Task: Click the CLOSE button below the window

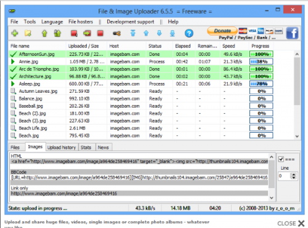Action: 291,223
